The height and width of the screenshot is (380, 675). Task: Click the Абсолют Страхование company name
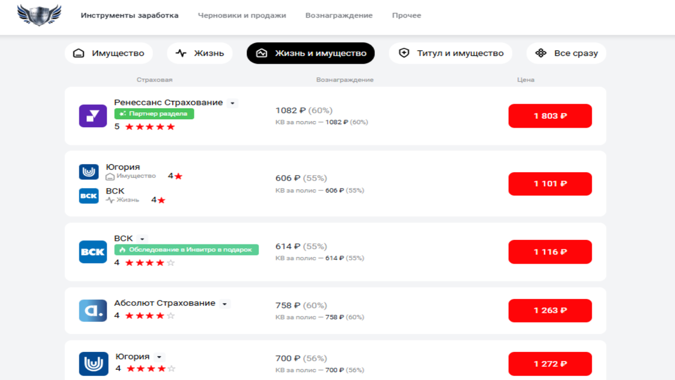pos(165,303)
